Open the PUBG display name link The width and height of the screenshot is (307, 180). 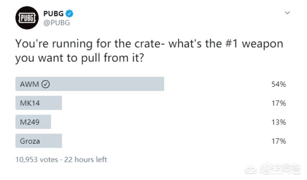coord(53,13)
